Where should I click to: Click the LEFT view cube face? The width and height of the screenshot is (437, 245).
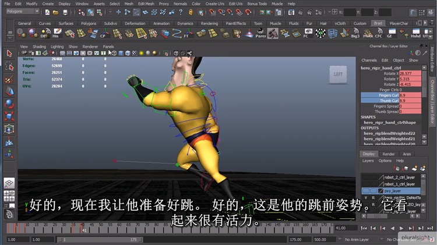coord(338,74)
